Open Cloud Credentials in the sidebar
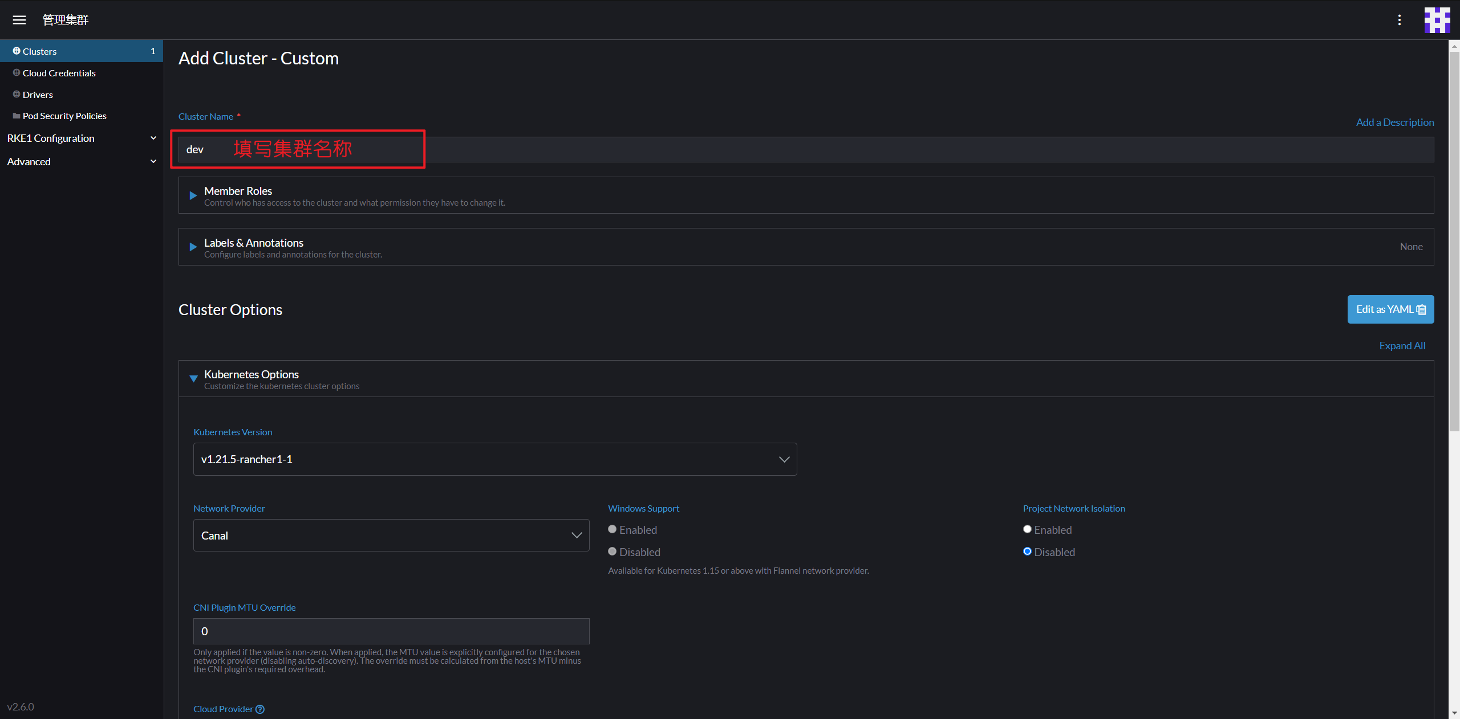 [59, 73]
